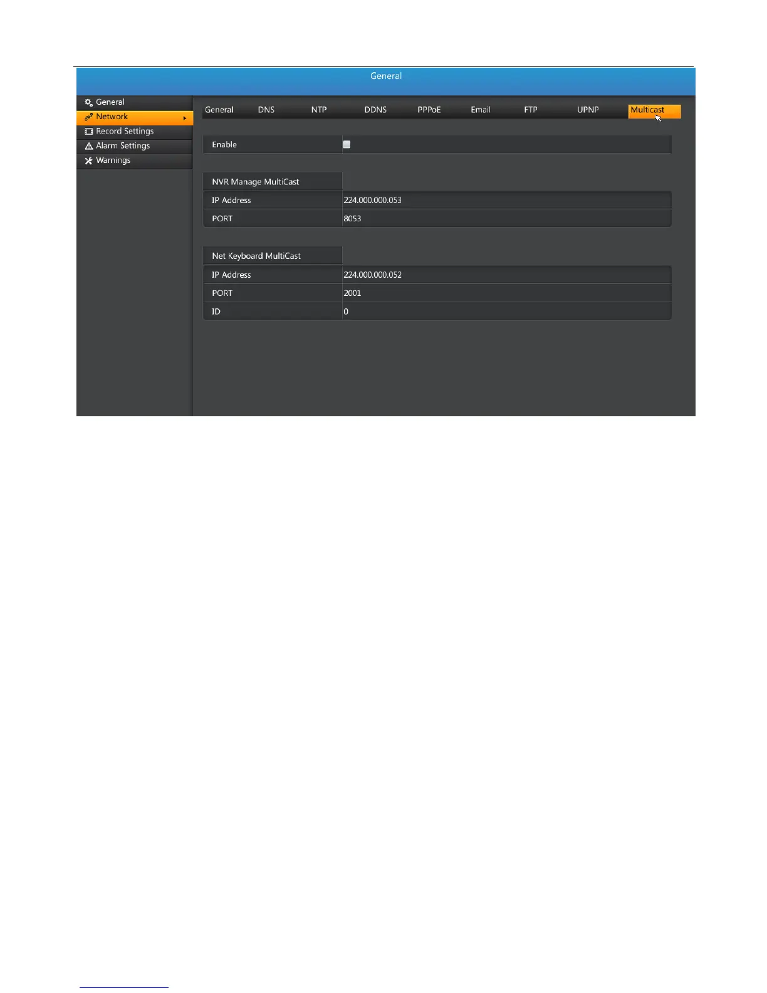Open the PPPoE tab
Viewport: 767px width, 993px height.
click(429, 110)
